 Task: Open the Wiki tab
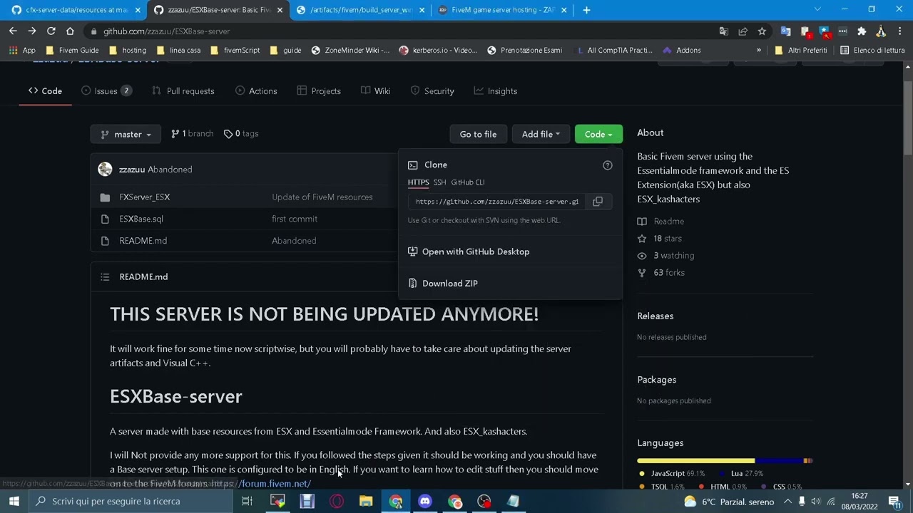point(376,91)
